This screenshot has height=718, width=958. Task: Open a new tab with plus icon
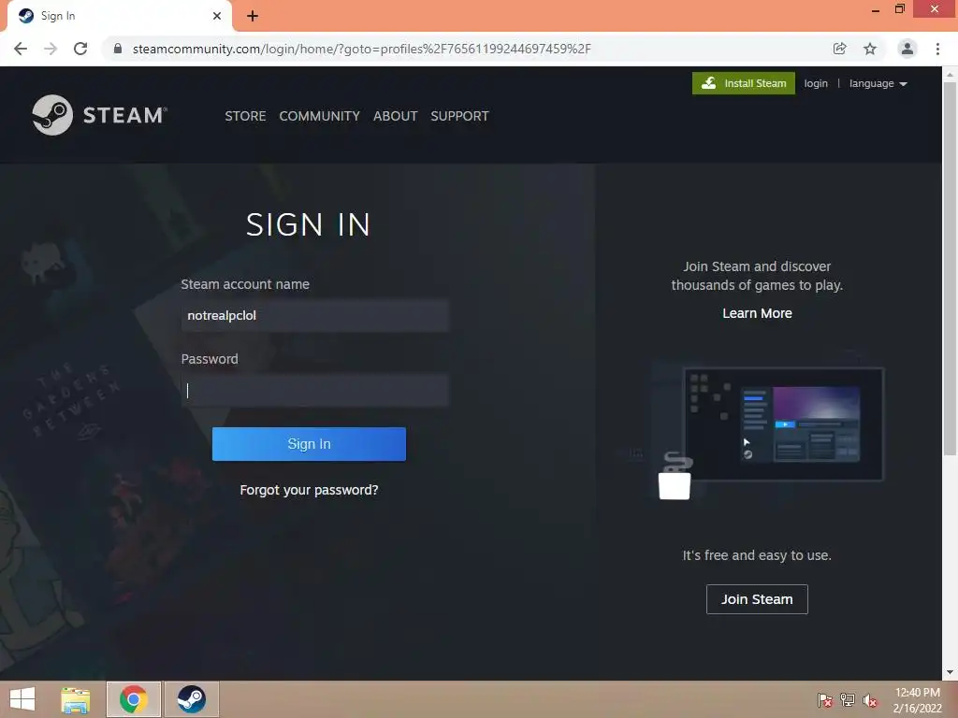click(253, 16)
